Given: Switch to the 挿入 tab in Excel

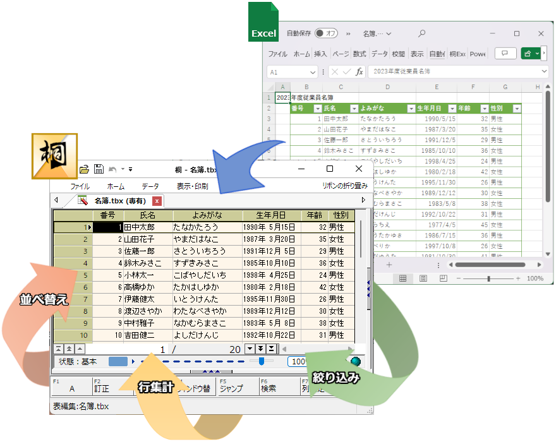Looking at the screenshot, I should click(x=321, y=54).
